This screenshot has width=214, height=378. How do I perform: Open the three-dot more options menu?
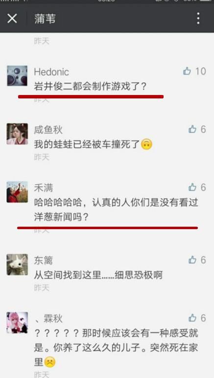coord(198,18)
